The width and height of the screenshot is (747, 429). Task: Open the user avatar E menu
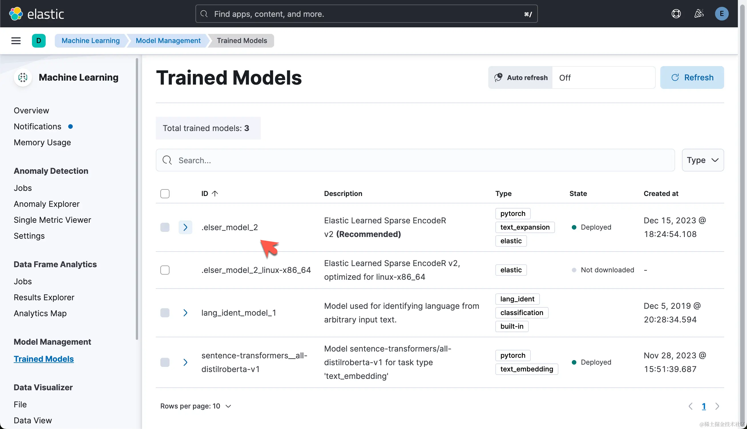pyautogui.click(x=721, y=14)
